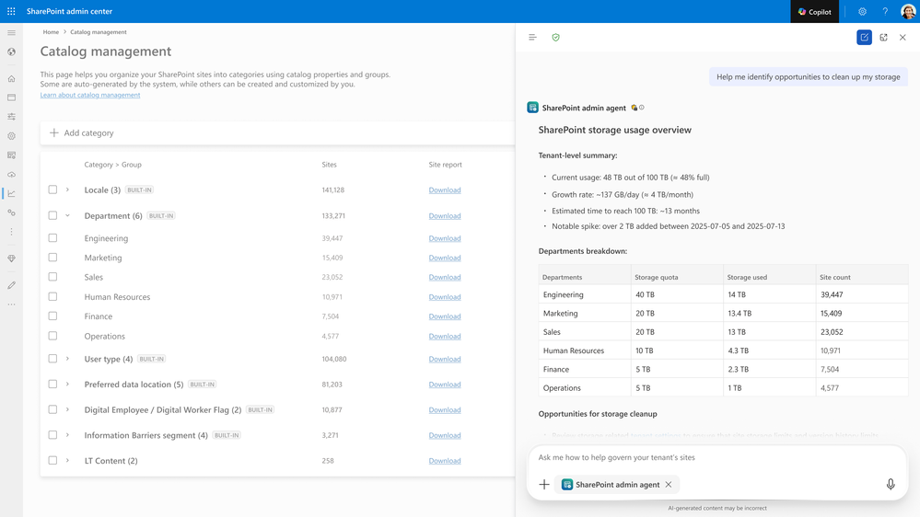
Task: Expand the Locale (3) category
Action: [67, 190]
